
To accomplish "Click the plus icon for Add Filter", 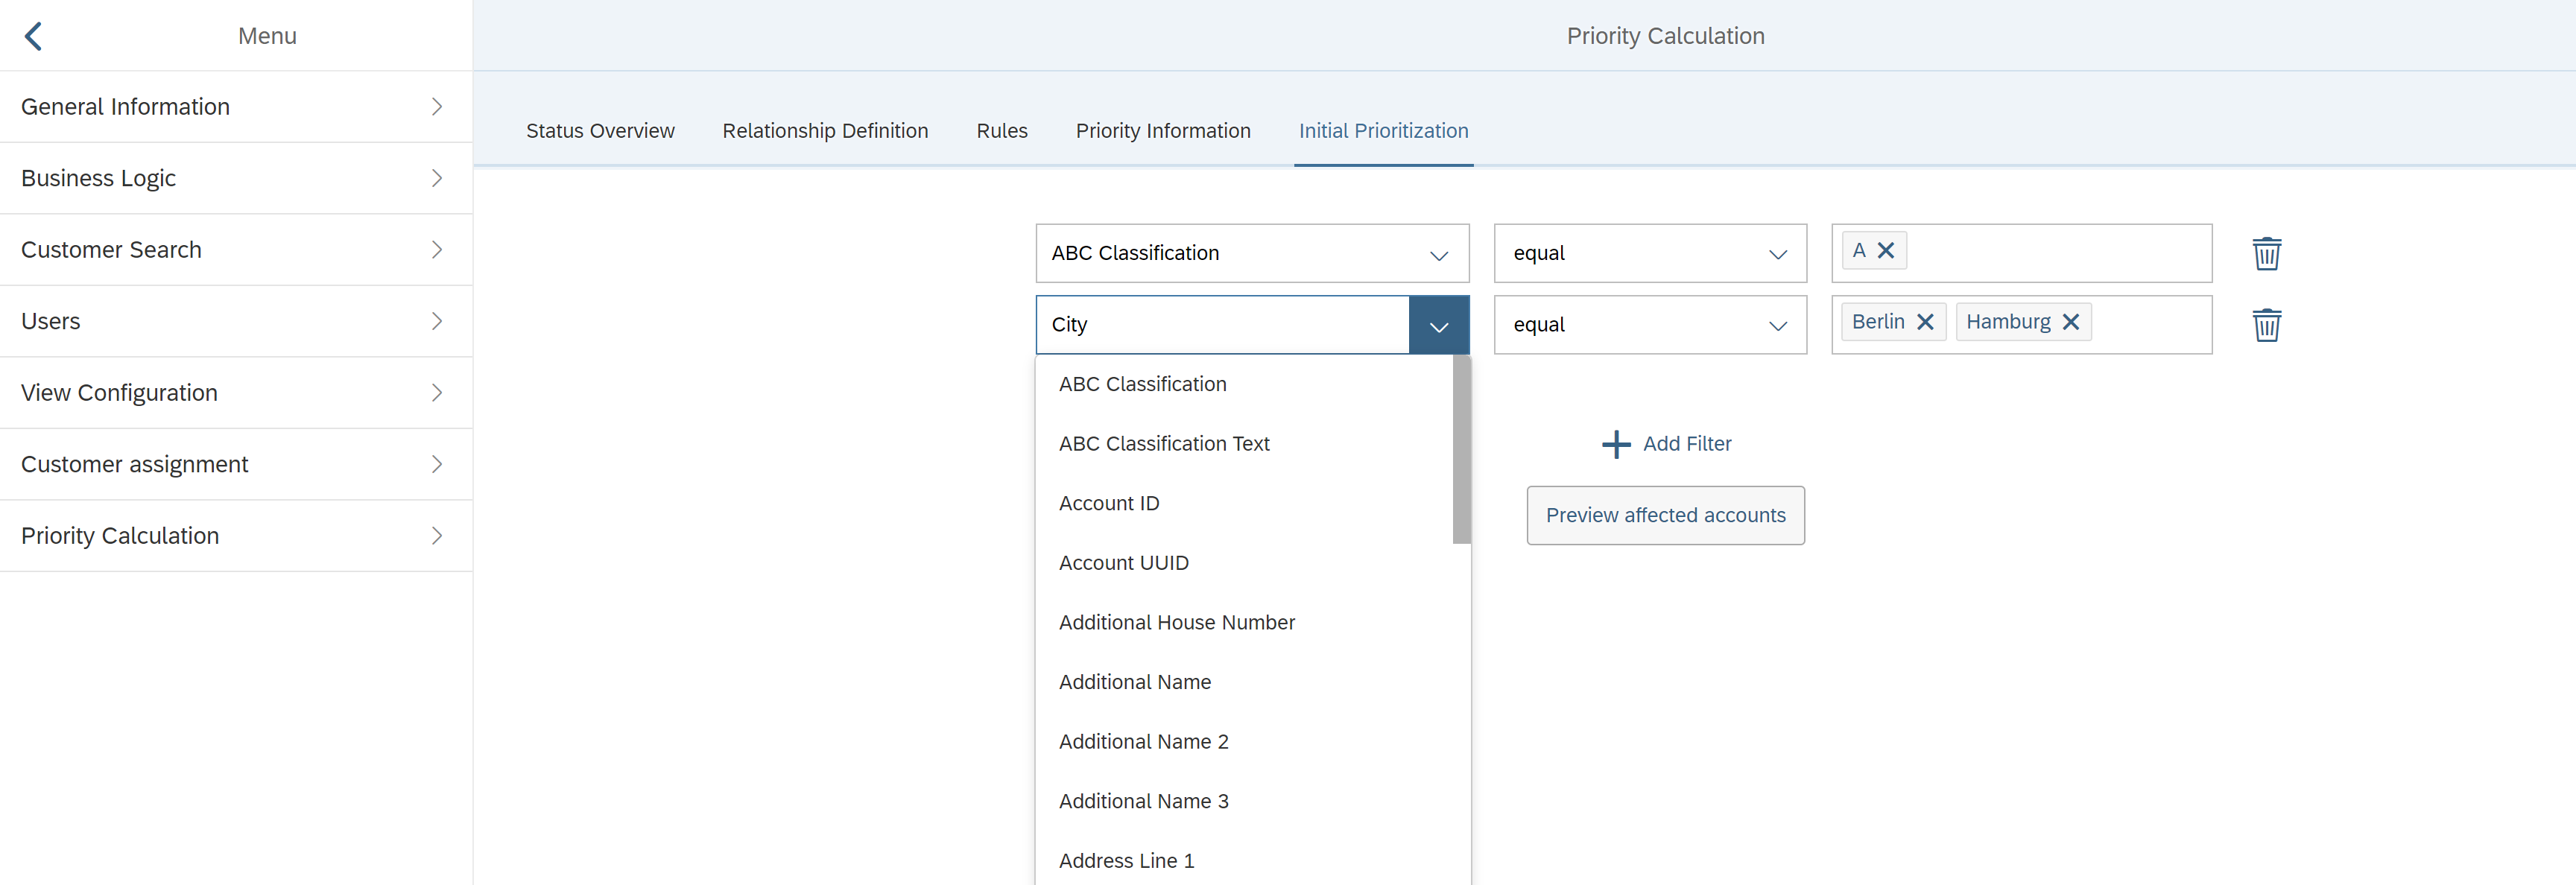I will pos(1616,444).
